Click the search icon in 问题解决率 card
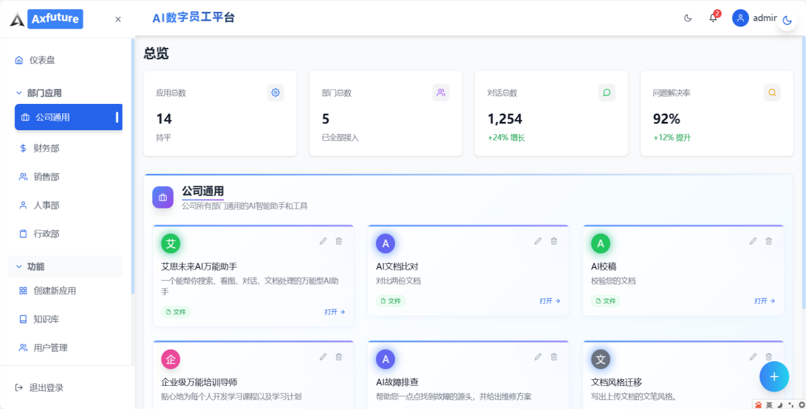Viewport: 806px width, 409px height. coord(772,93)
